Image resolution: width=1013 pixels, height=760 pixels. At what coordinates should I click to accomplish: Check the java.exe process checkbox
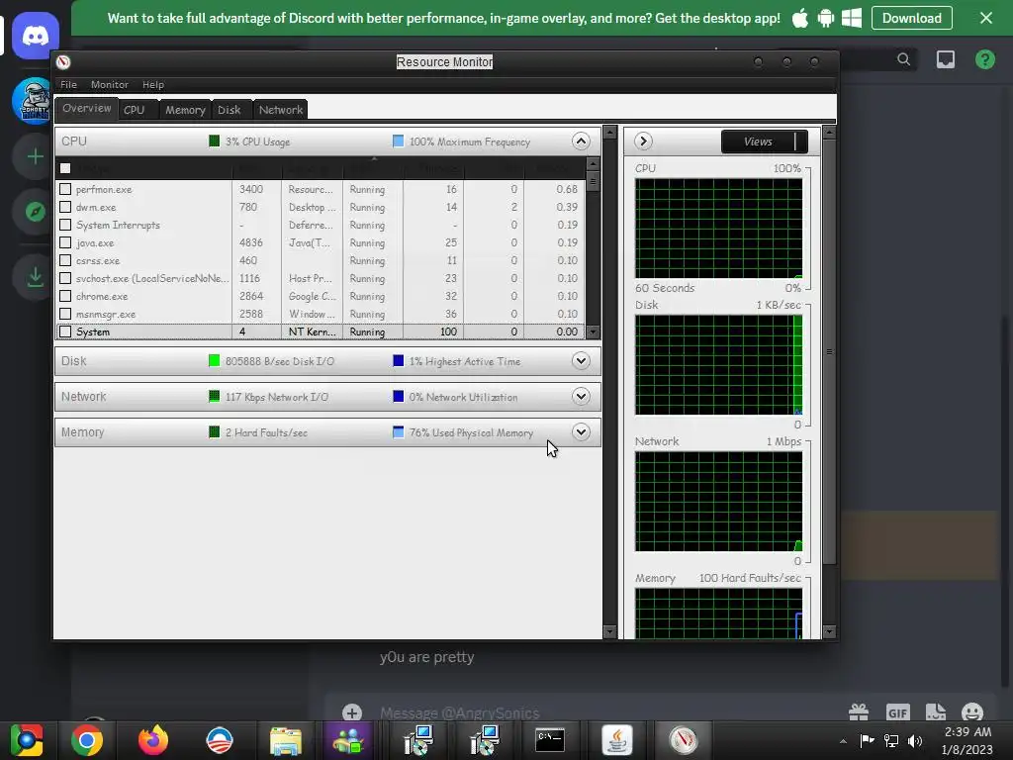click(65, 242)
